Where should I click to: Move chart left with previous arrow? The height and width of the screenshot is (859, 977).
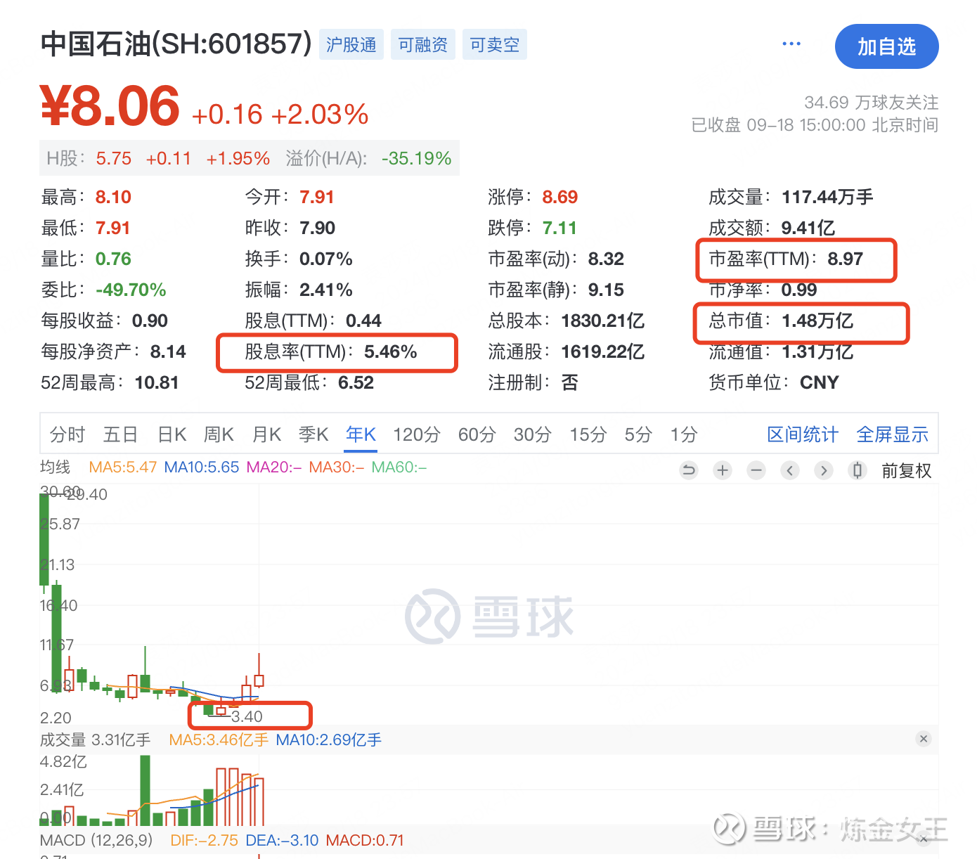pos(790,470)
